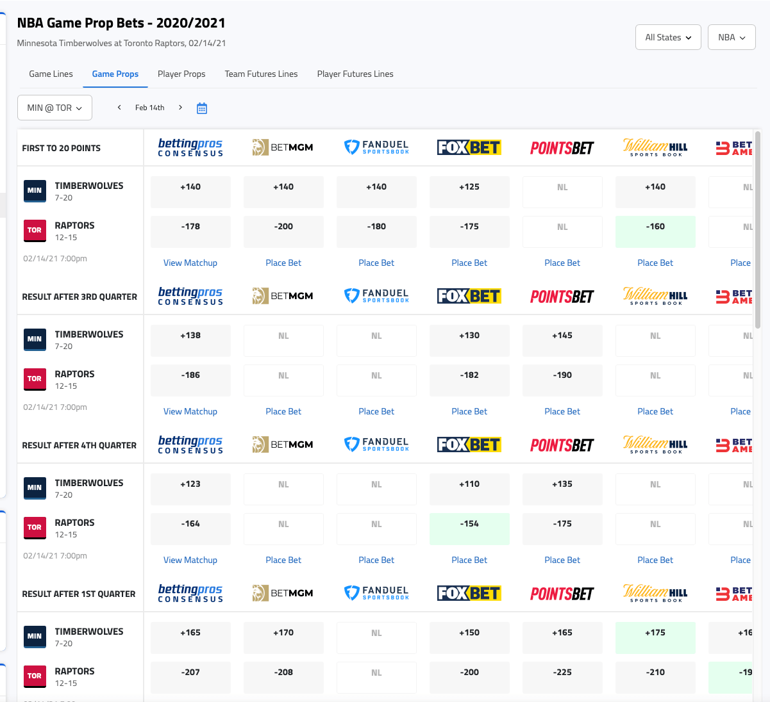Open the All States dropdown
770x702 pixels.
pos(668,37)
